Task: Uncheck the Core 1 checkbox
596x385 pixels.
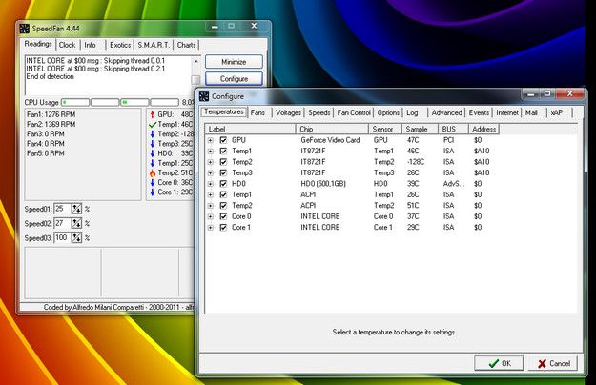Action: click(223, 228)
